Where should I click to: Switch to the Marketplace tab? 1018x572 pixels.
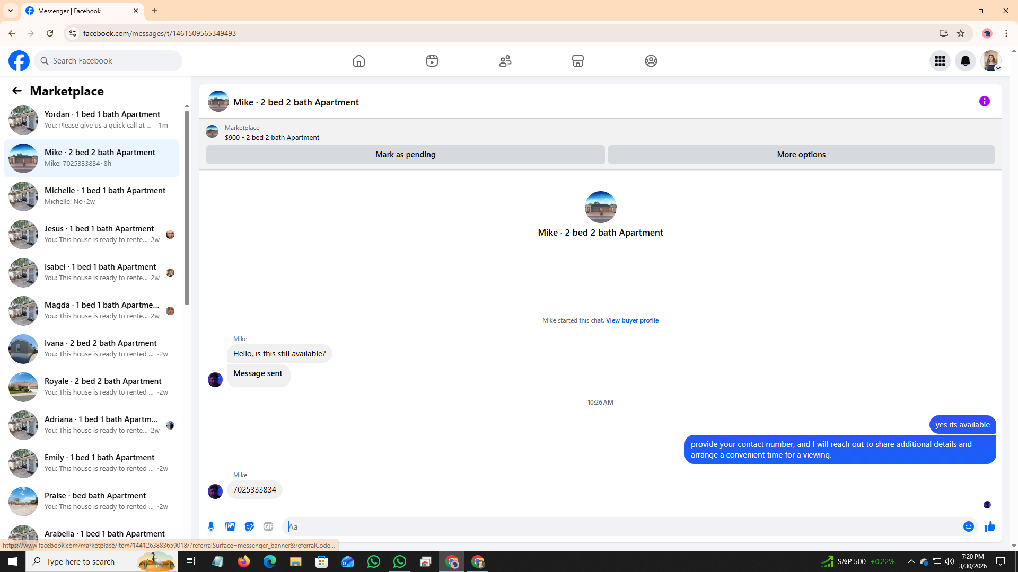pyautogui.click(x=578, y=61)
